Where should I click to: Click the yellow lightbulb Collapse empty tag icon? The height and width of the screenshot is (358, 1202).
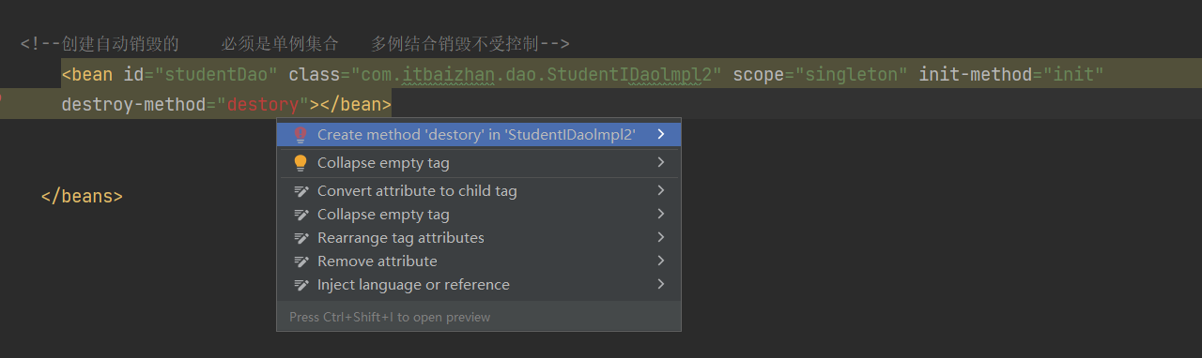(x=300, y=163)
